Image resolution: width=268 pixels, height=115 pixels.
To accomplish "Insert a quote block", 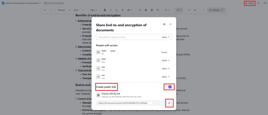I will pos(195,10).
